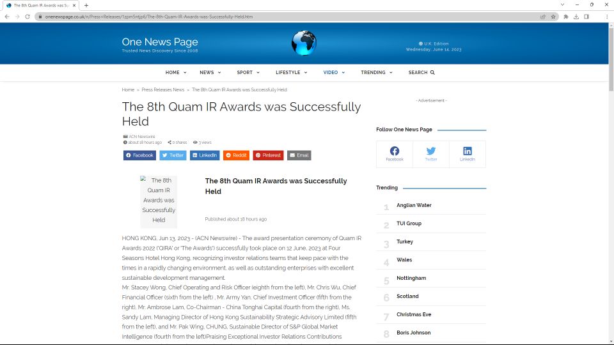Open trending topic Nottingham
The width and height of the screenshot is (614, 345).
click(x=411, y=278)
